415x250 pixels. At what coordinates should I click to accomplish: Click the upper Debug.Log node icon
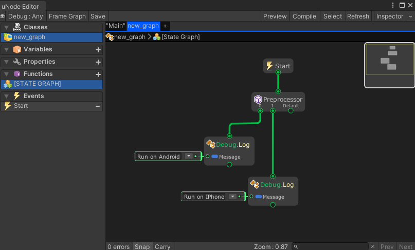(x=211, y=144)
